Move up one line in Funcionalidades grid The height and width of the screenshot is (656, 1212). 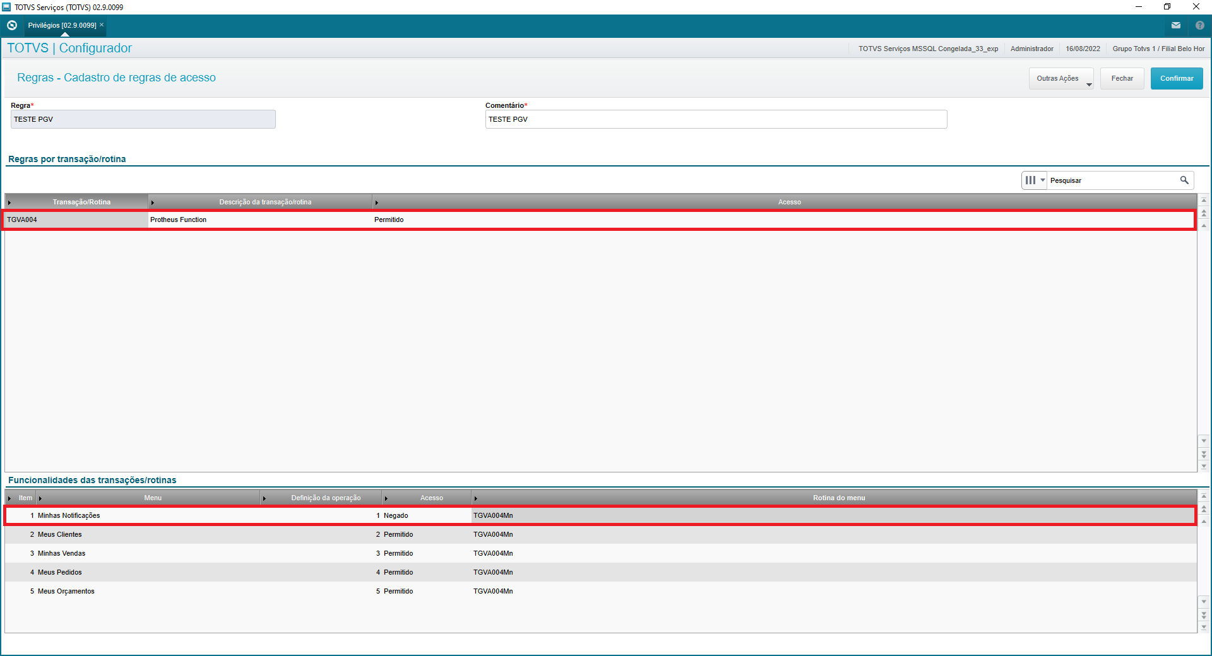(x=1204, y=521)
